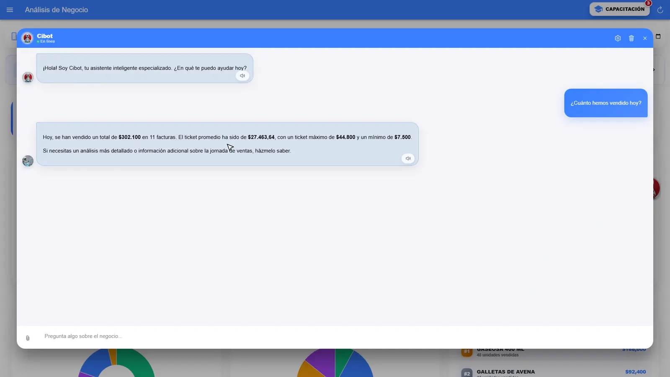Click the 'En línea' status label
The width and height of the screenshot is (670, 377).
(47, 41)
